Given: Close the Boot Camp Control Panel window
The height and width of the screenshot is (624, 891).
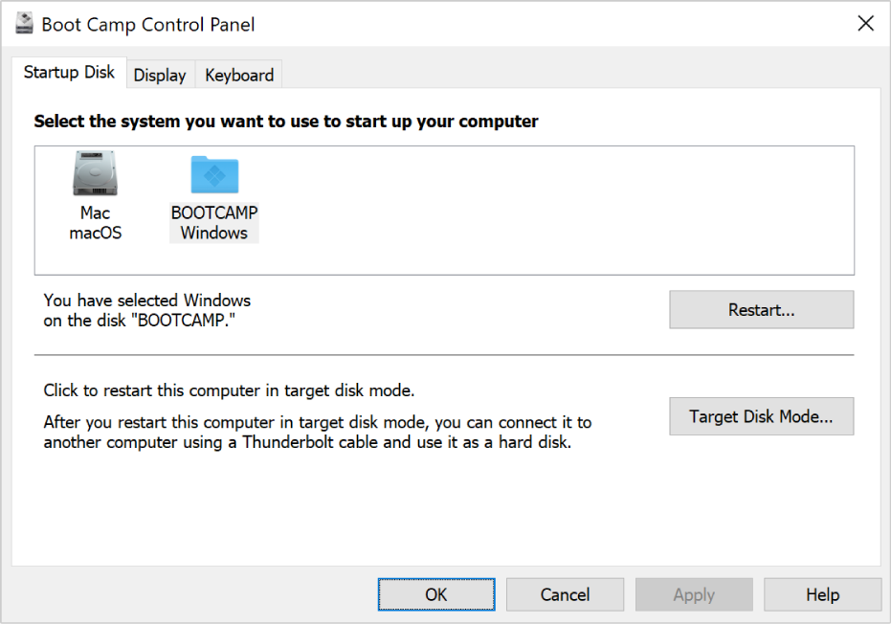Looking at the screenshot, I should [x=865, y=24].
